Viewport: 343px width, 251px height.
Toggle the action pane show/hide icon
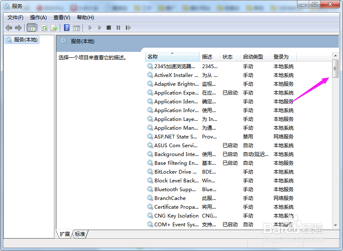76,28
